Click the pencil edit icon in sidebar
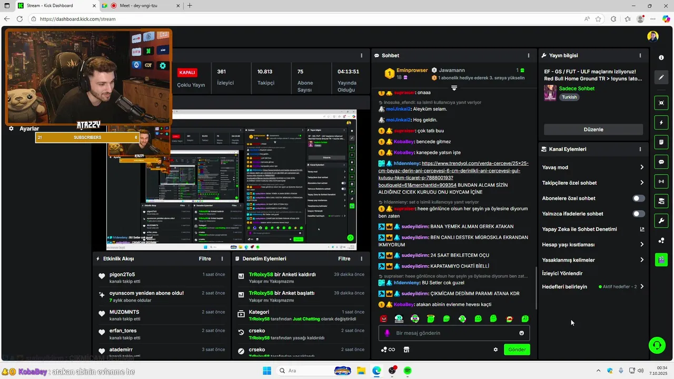The width and height of the screenshot is (674, 379). 661,77
